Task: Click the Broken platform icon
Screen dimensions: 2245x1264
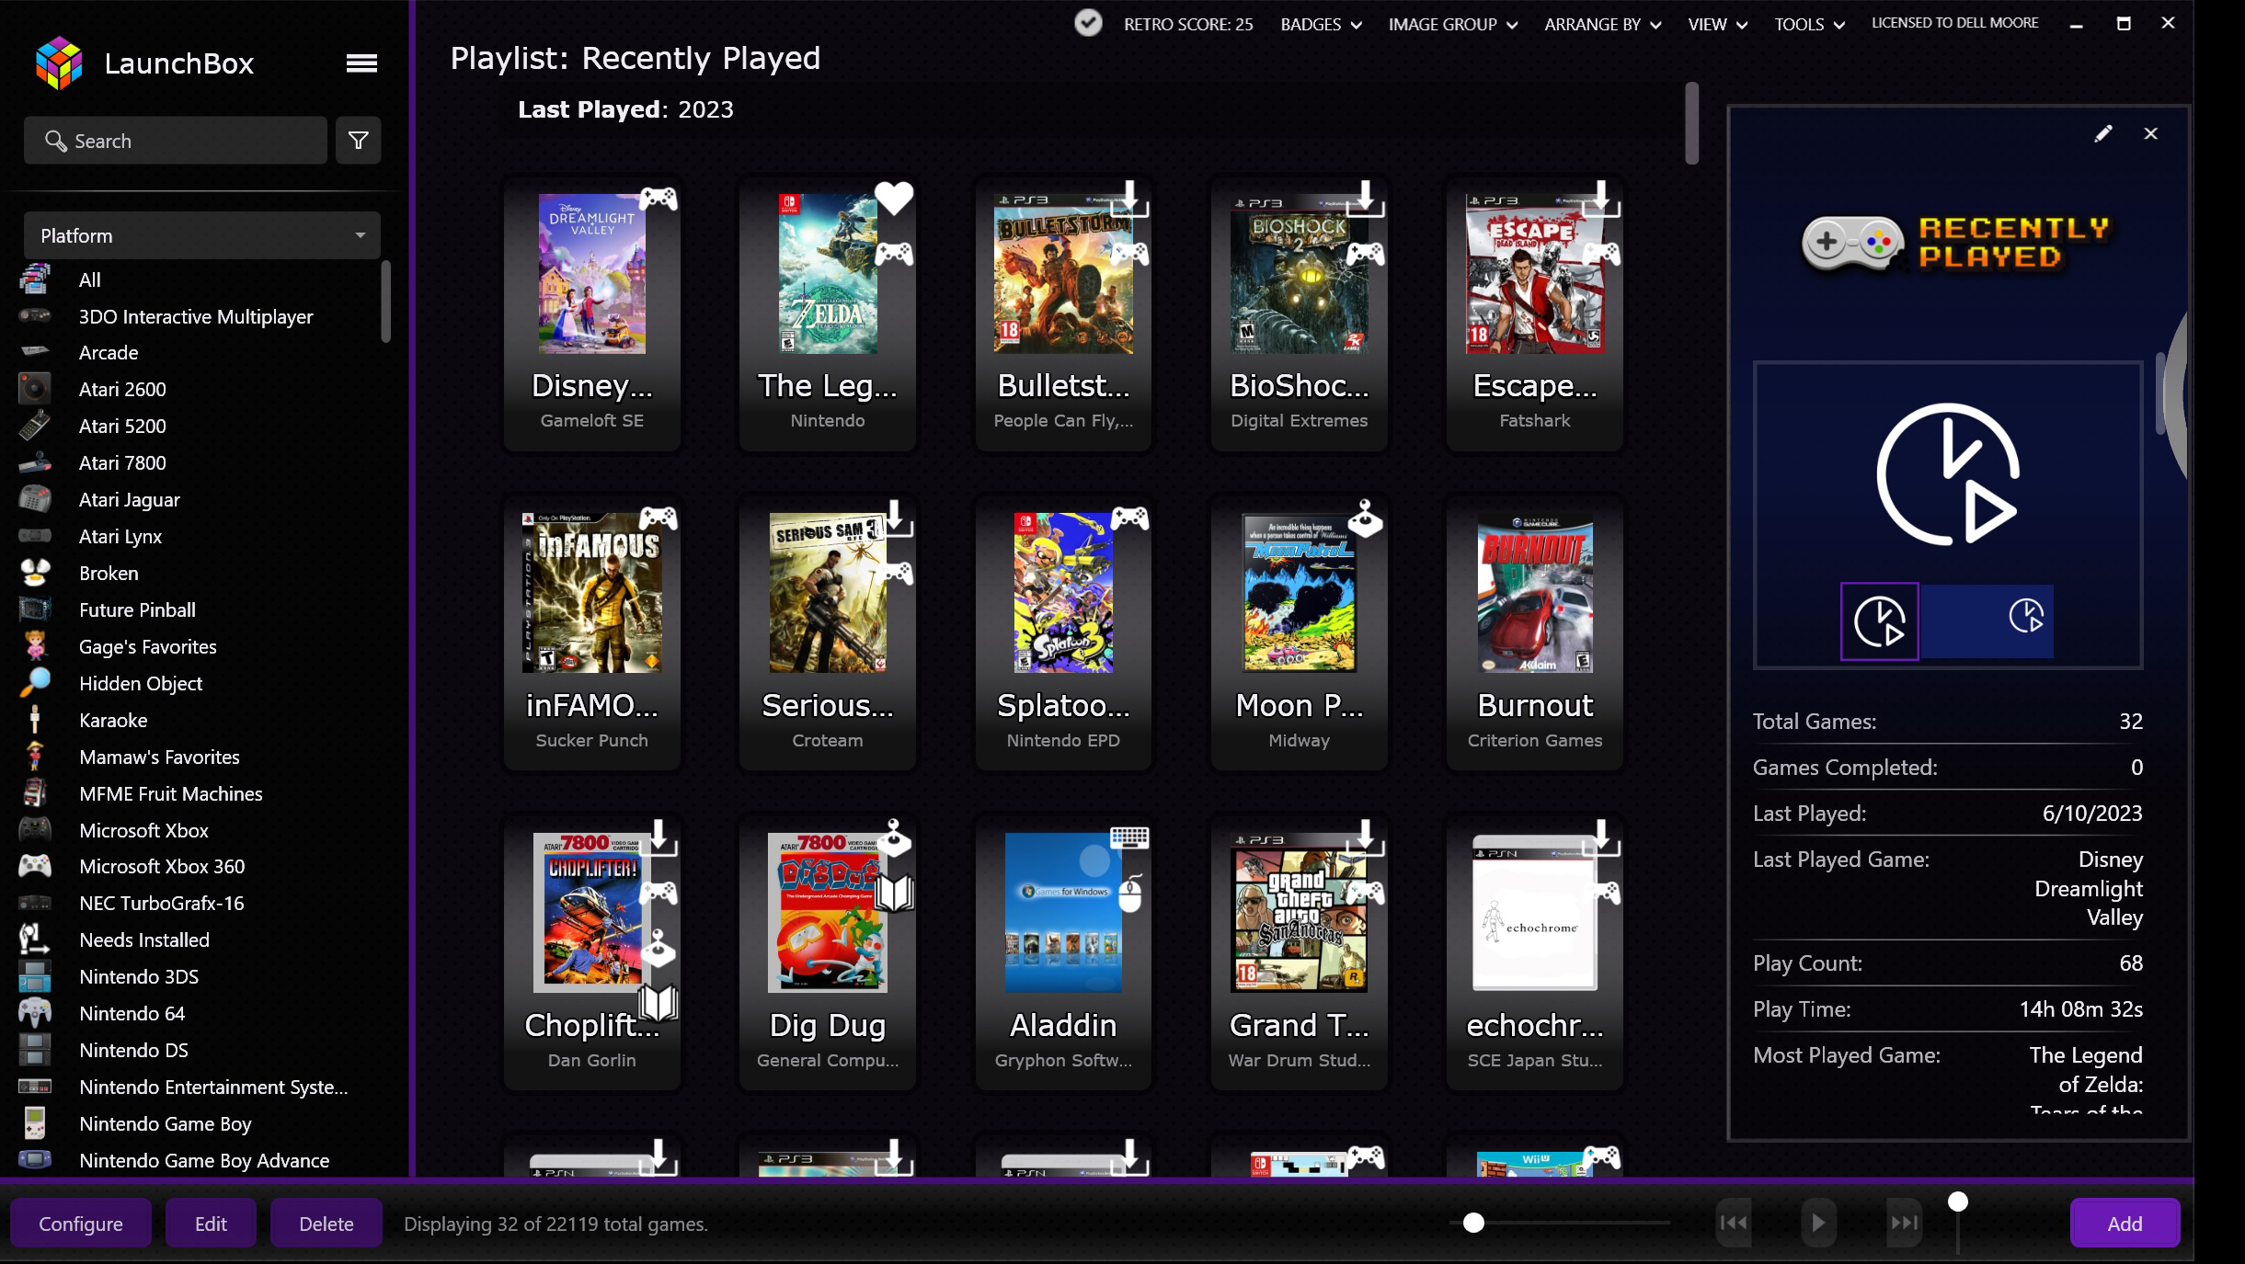Action: pyautogui.click(x=35, y=573)
